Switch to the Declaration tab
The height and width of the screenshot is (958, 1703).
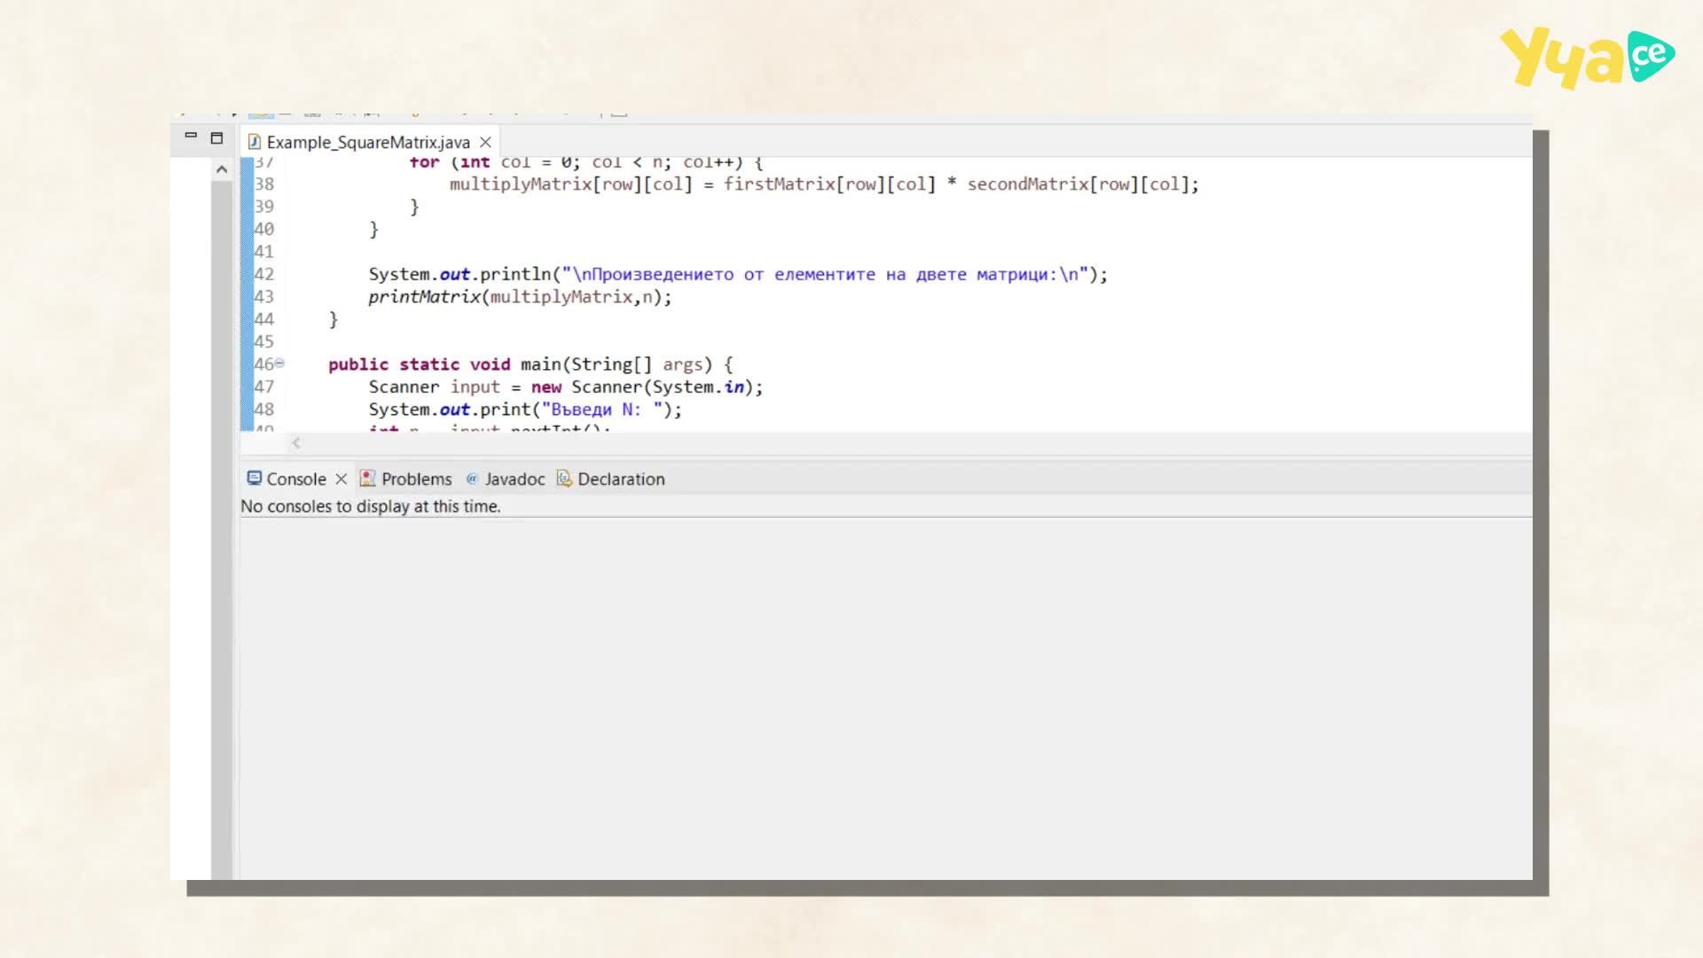click(611, 479)
